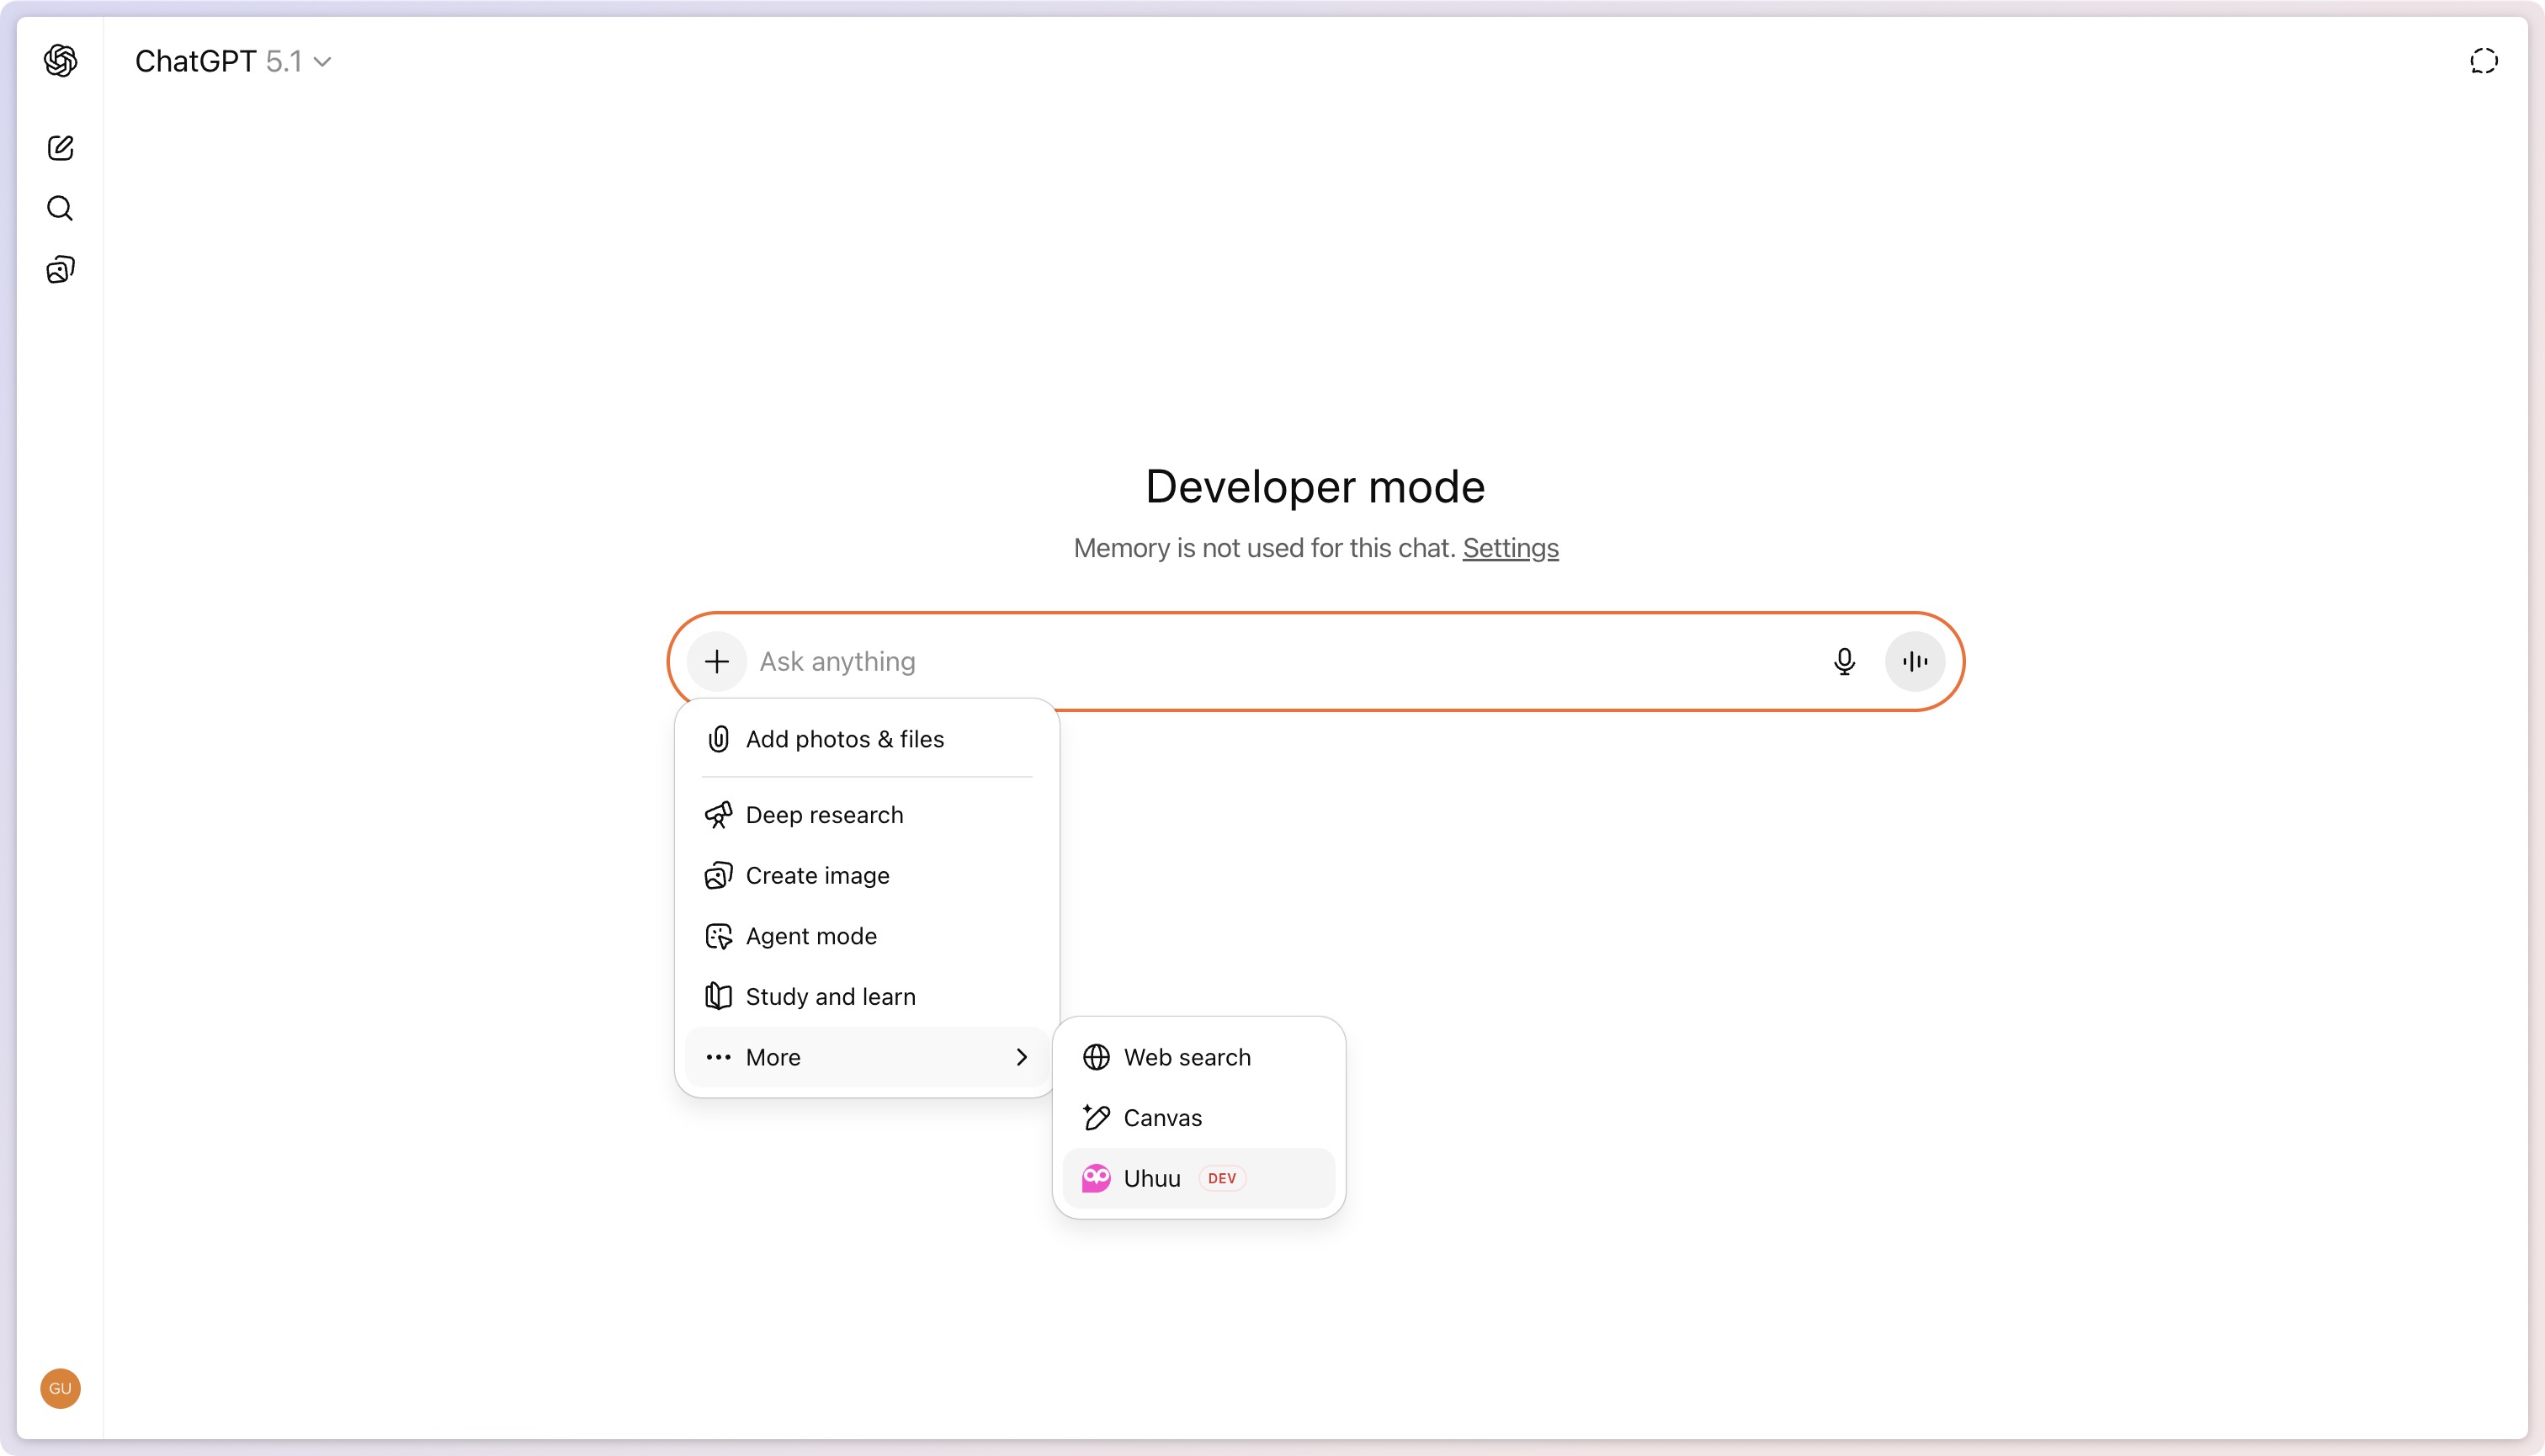The image size is (2545, 1456).
Task: Enable Agent mode
Action: pyautogui.click(x=811, y=936)
